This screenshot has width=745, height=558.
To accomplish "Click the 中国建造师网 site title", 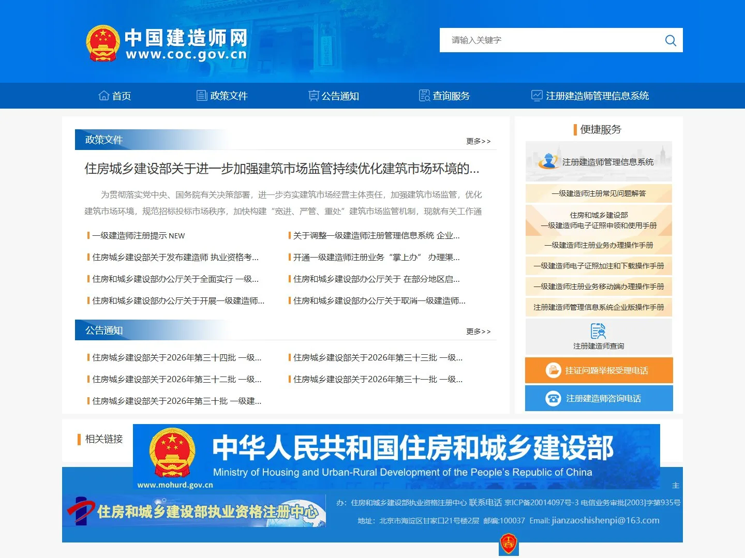I will pos(186,38).
